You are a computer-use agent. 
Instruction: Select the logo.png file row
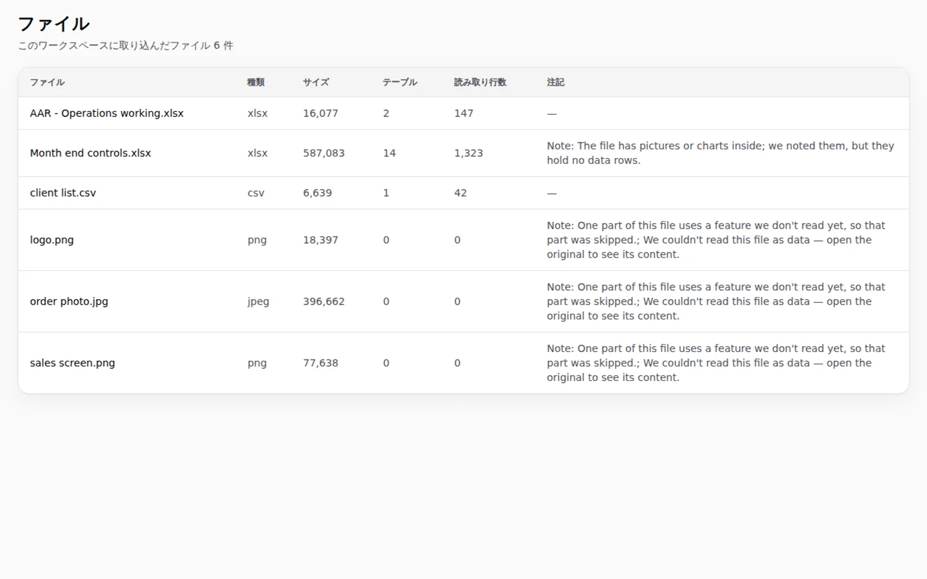463,240
